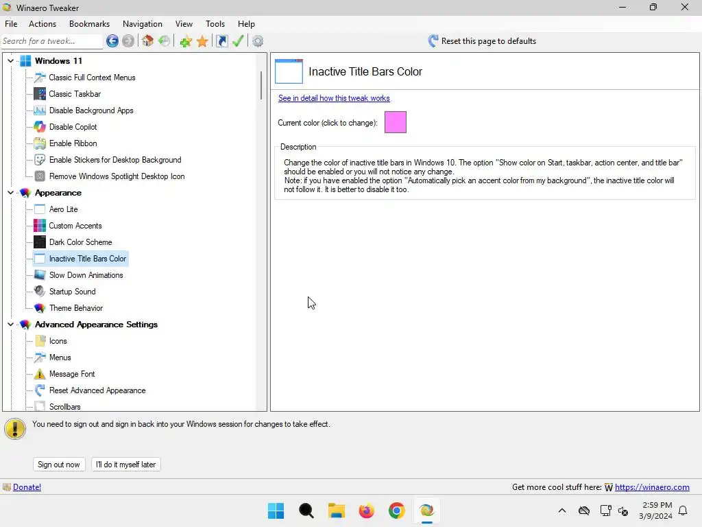The height and width of the screenshot is (527, 702).
Task: Click the Enable Stickers for Desktop Background icon
Action: pyautogui.click(x=40, y=160)
